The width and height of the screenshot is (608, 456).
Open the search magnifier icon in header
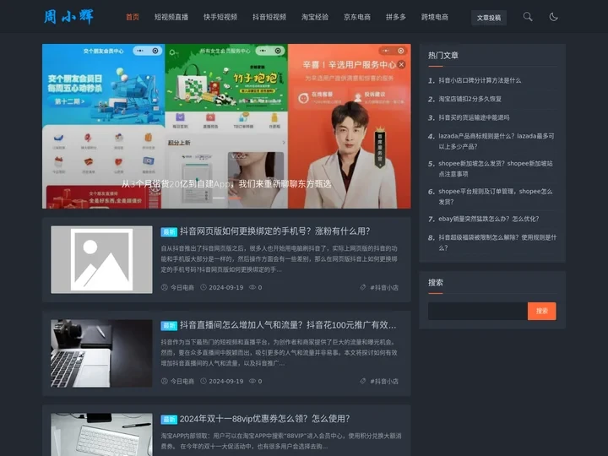pos(527,17)
